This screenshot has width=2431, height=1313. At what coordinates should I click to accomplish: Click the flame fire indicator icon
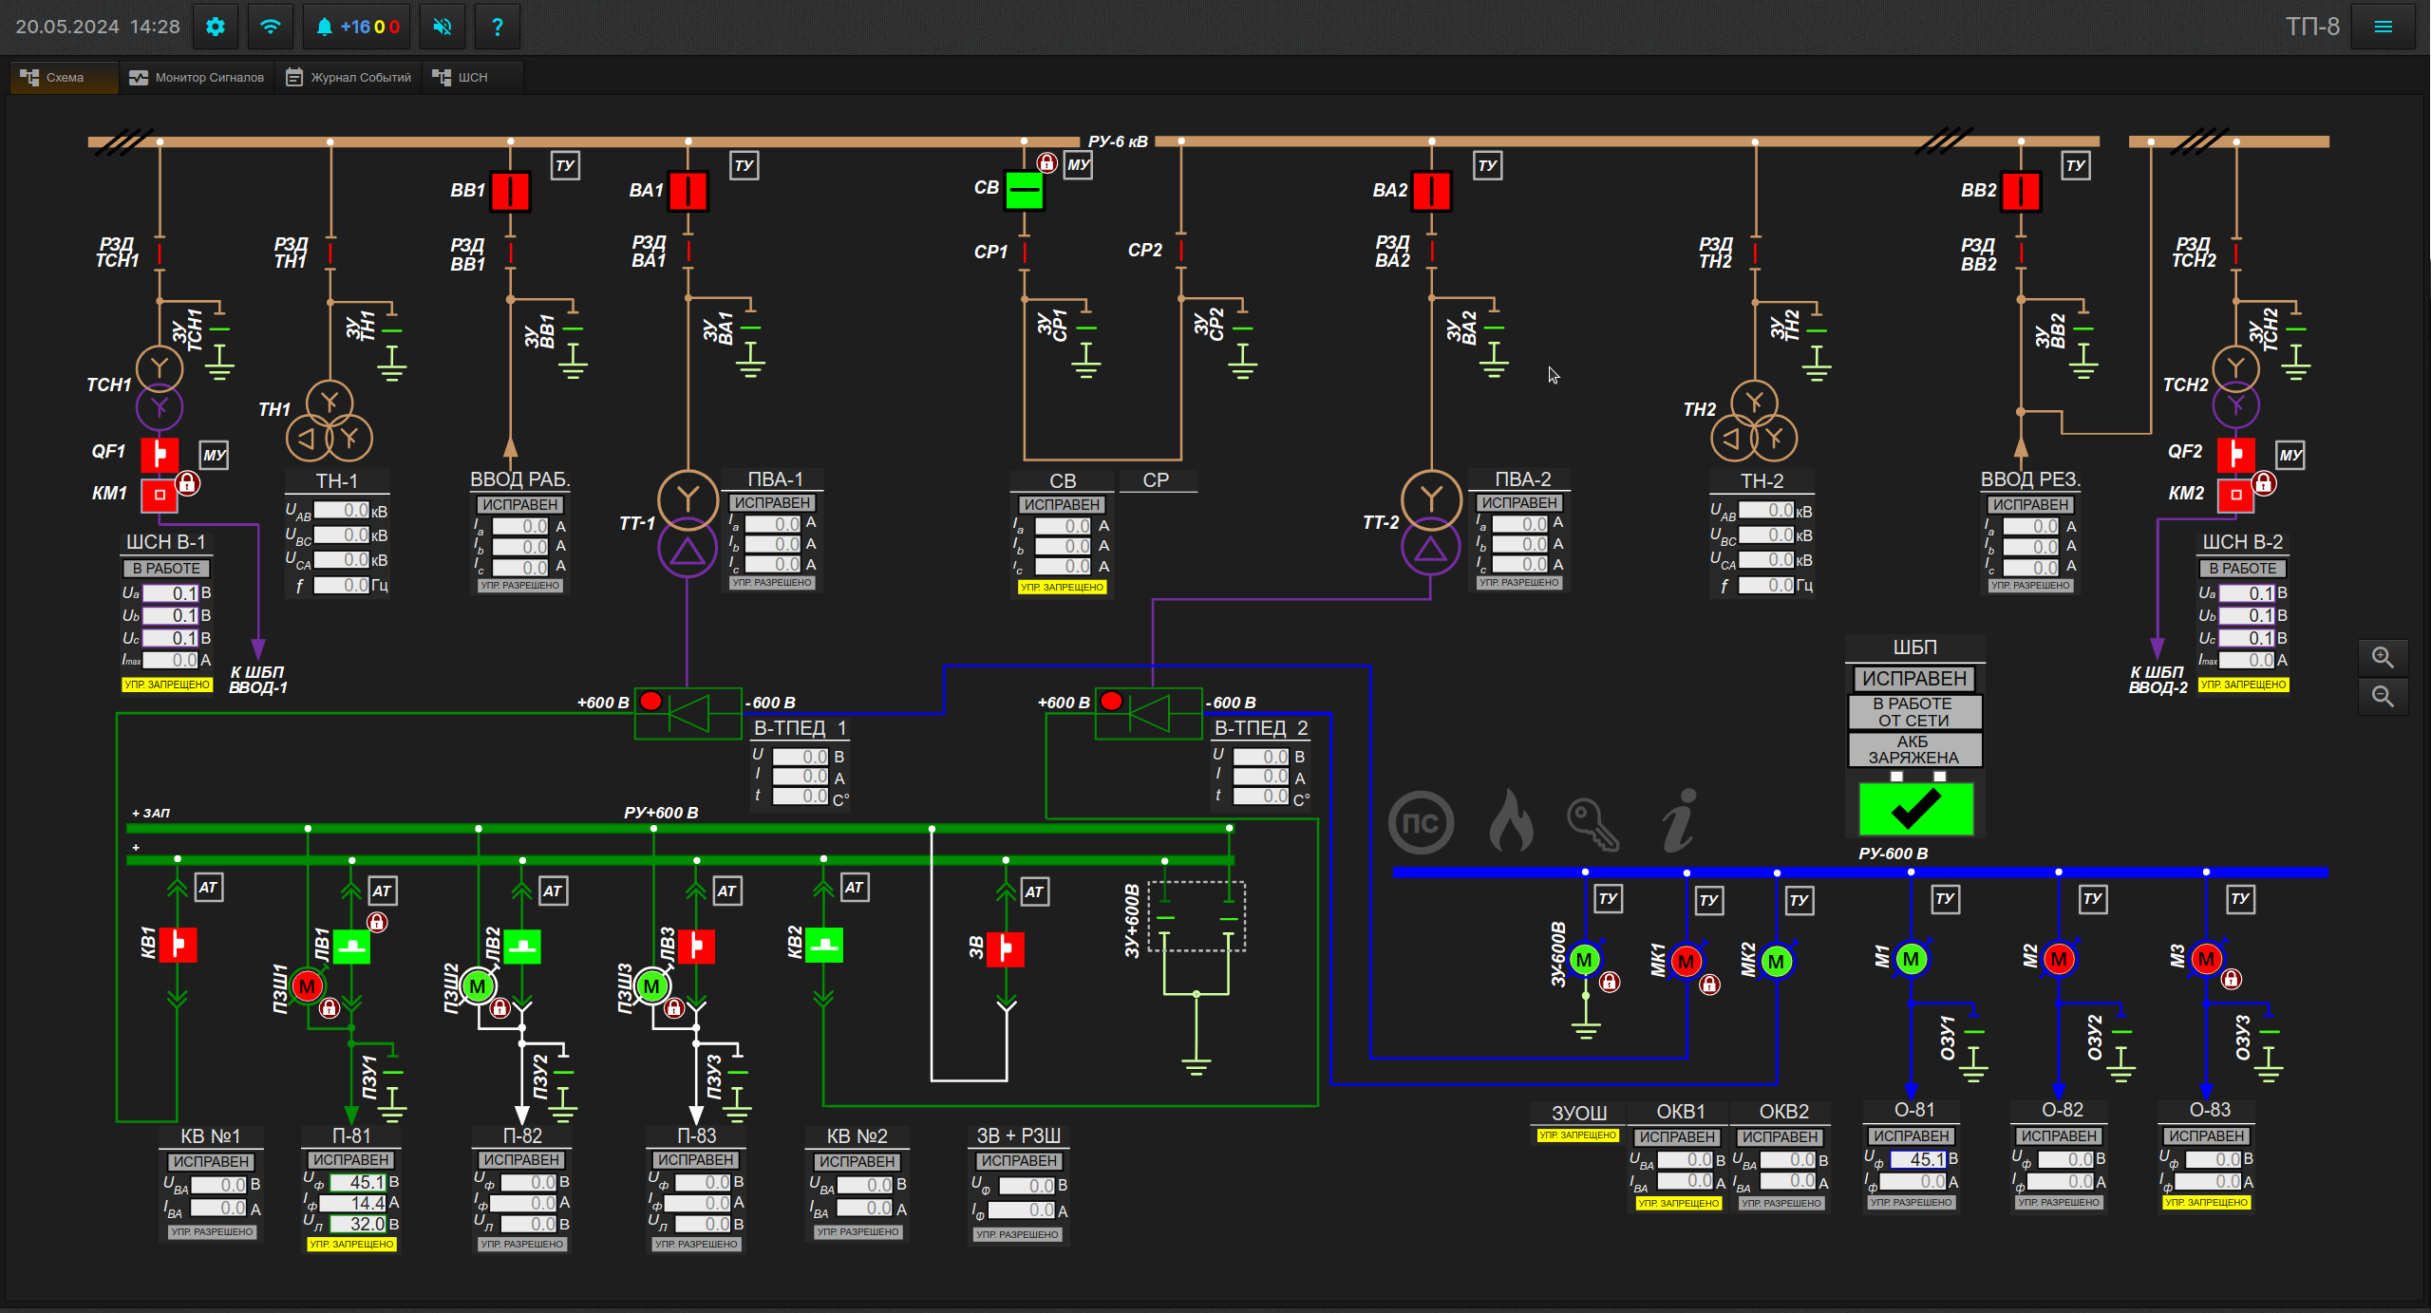click(1510, 820)
